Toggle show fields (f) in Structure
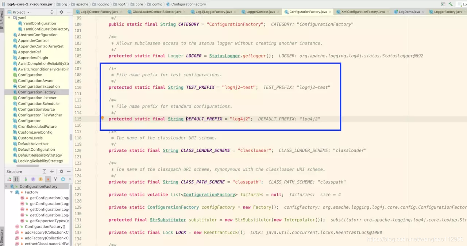Screen dimensions: 467x246 (x=40, y=179)
